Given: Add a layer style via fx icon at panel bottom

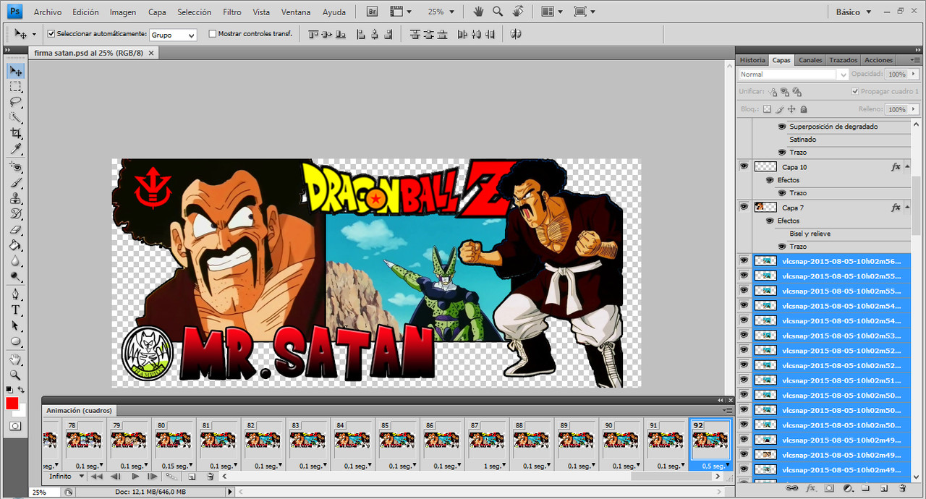Looking at the screenshot, I should 811,488.
